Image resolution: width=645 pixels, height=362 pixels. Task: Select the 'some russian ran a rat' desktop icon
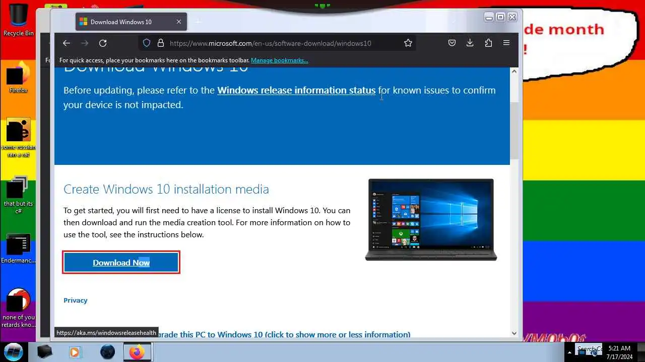coord(18,138)
